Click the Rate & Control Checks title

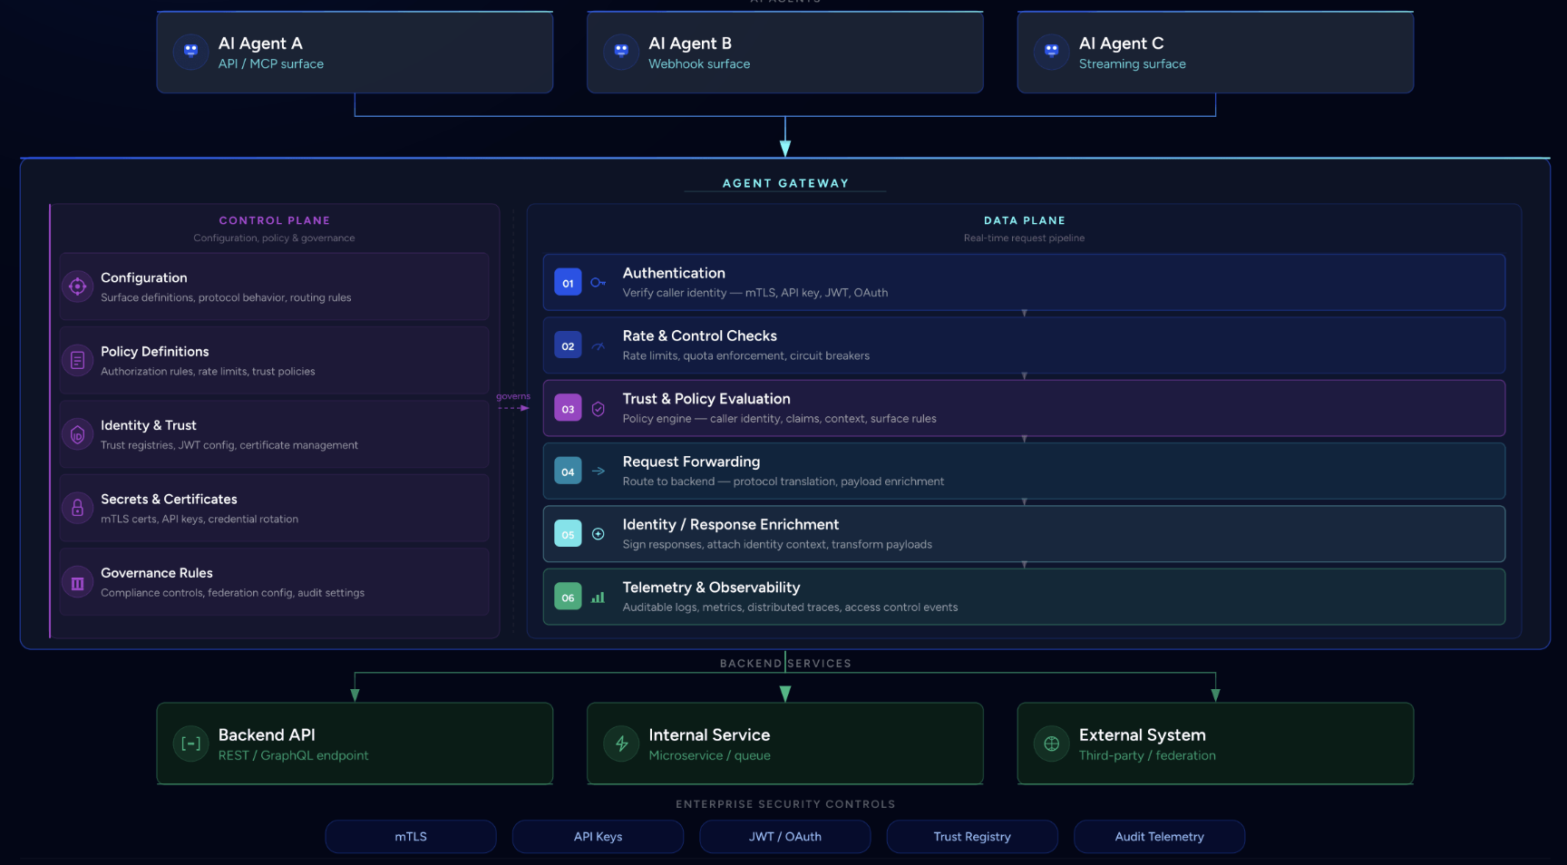point(699,336)
